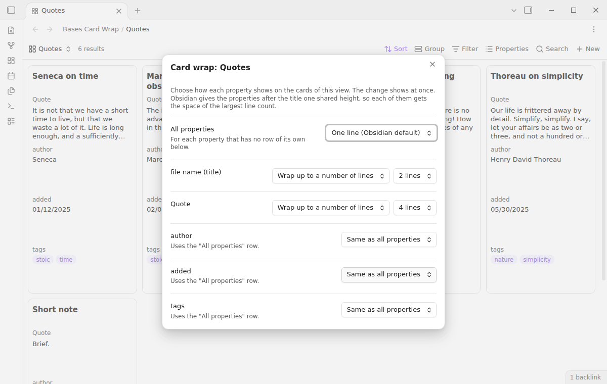The image size is (607, 384).
Task: Click the Group toolbar button
Action: (429, 49)
